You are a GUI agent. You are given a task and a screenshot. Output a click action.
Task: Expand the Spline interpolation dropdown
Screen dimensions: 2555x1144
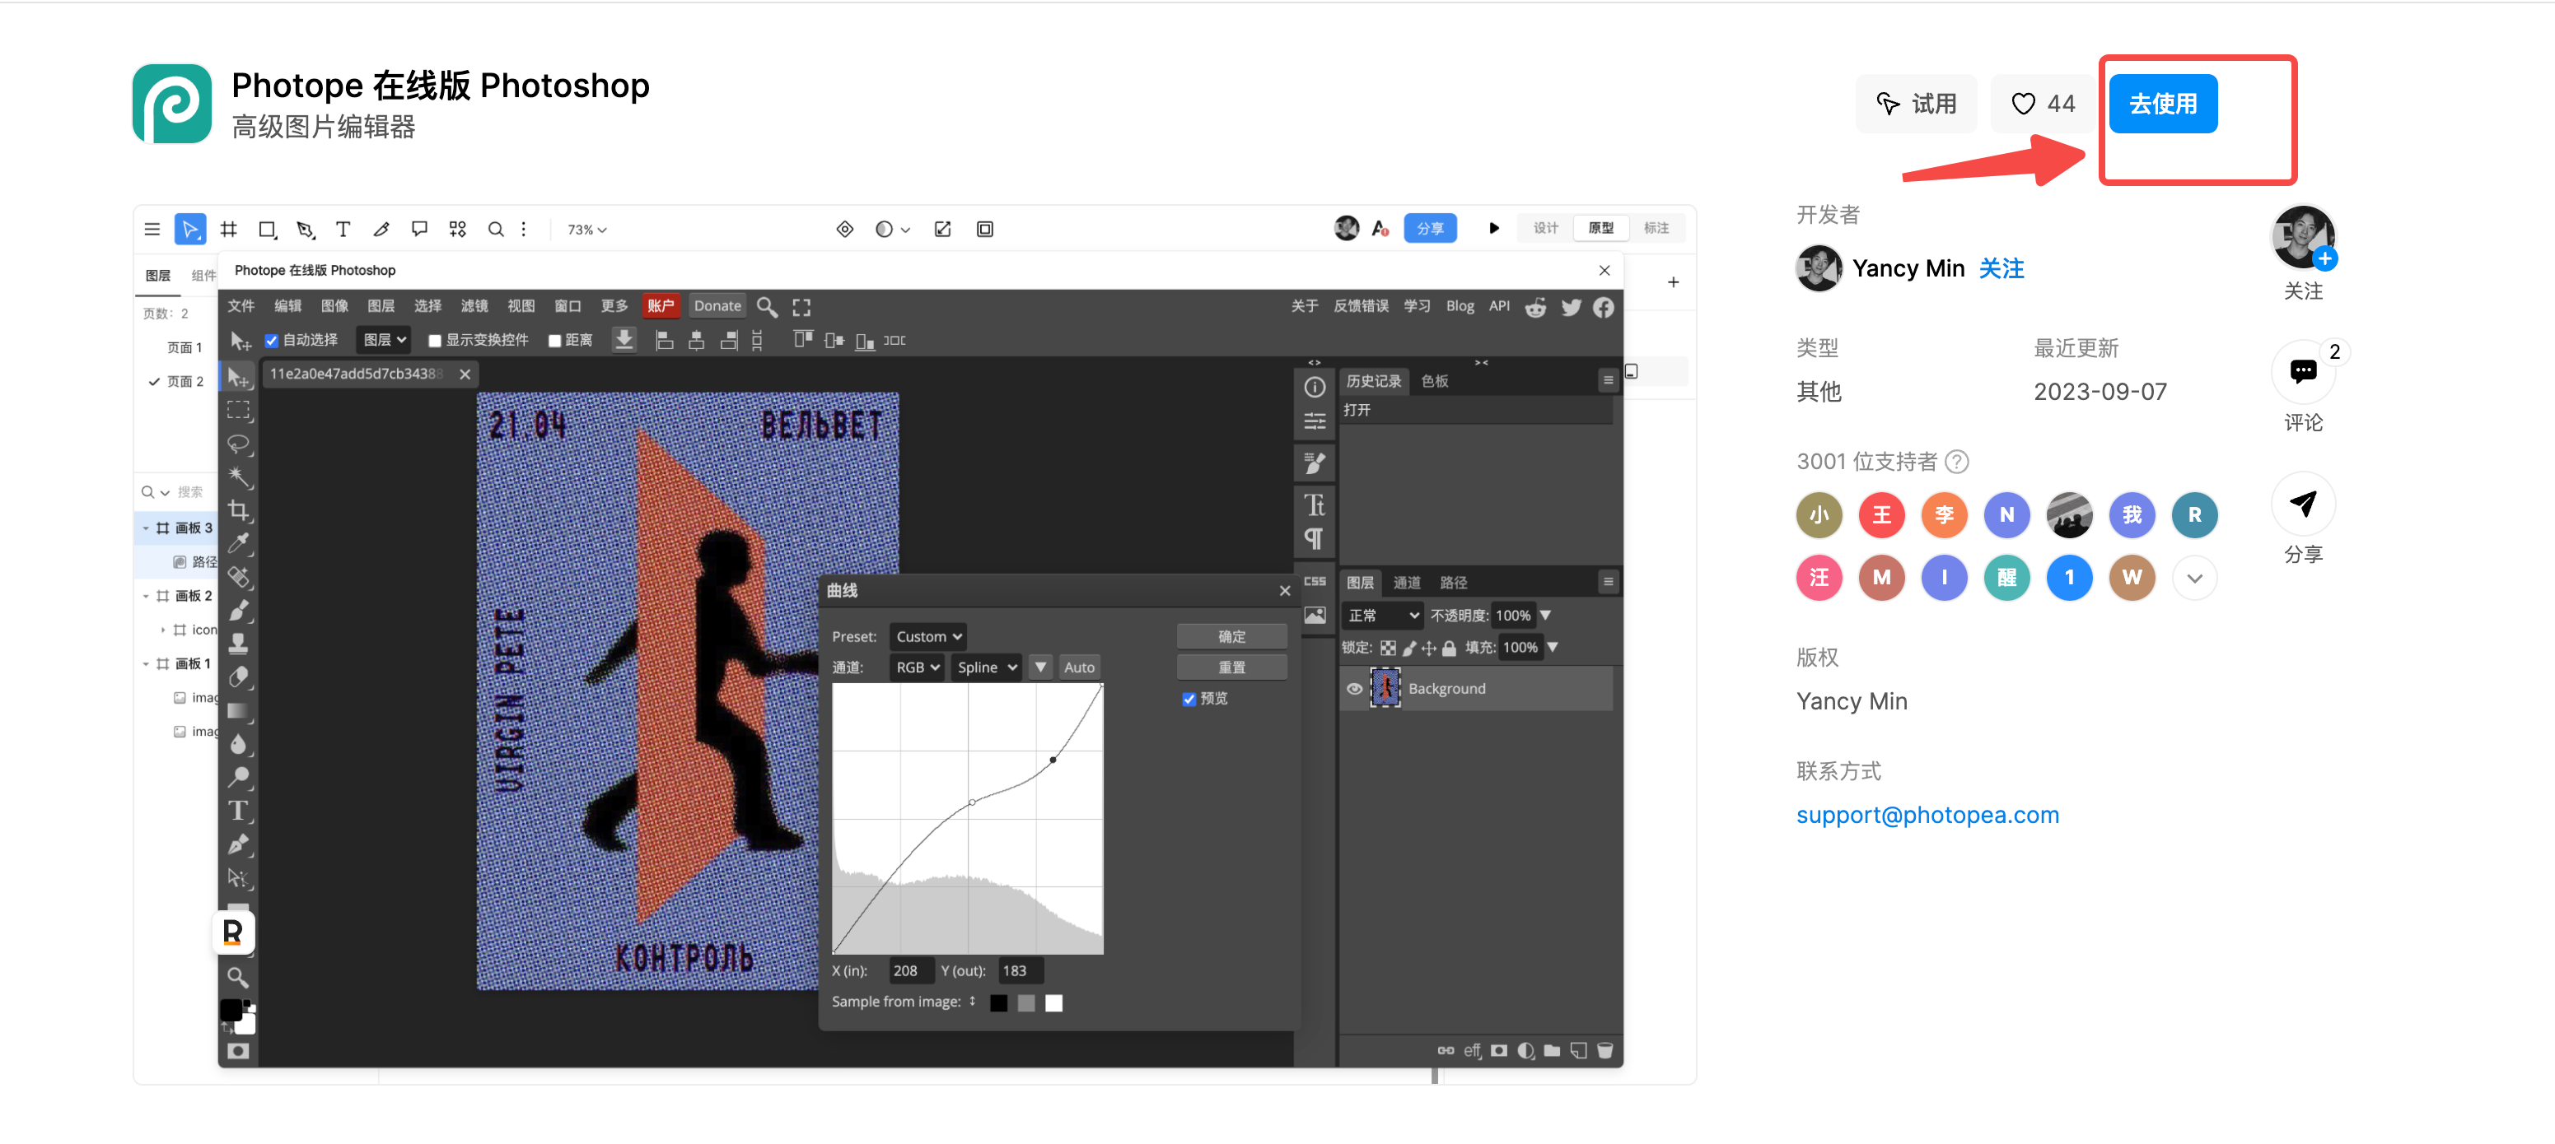coord(984,667)
